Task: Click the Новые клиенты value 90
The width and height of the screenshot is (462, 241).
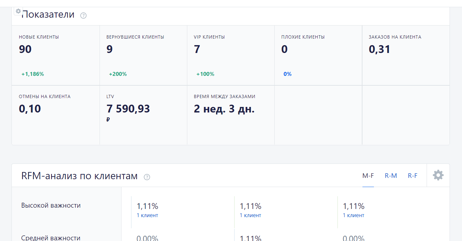Action: coord(25,49)
